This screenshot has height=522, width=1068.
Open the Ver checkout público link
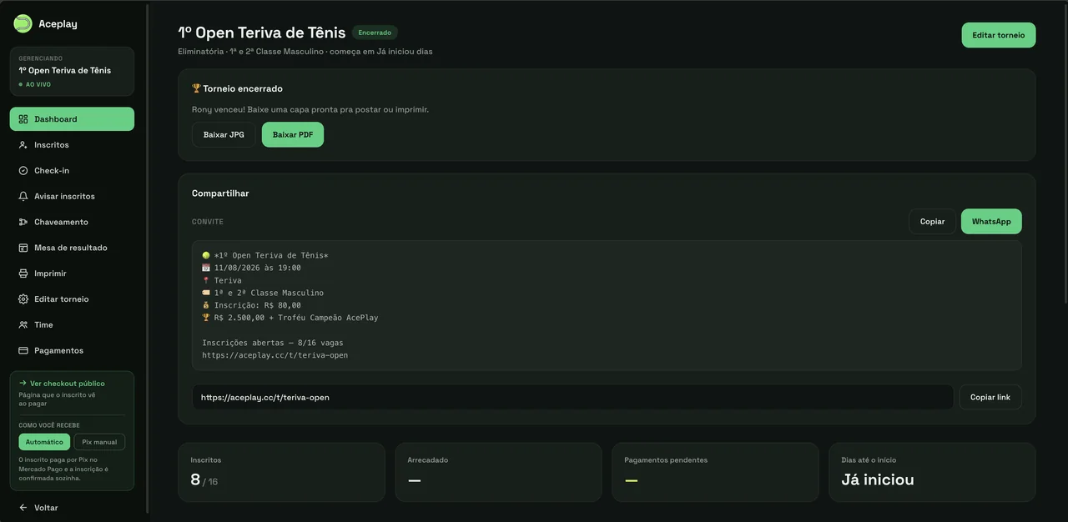(68, 384)
